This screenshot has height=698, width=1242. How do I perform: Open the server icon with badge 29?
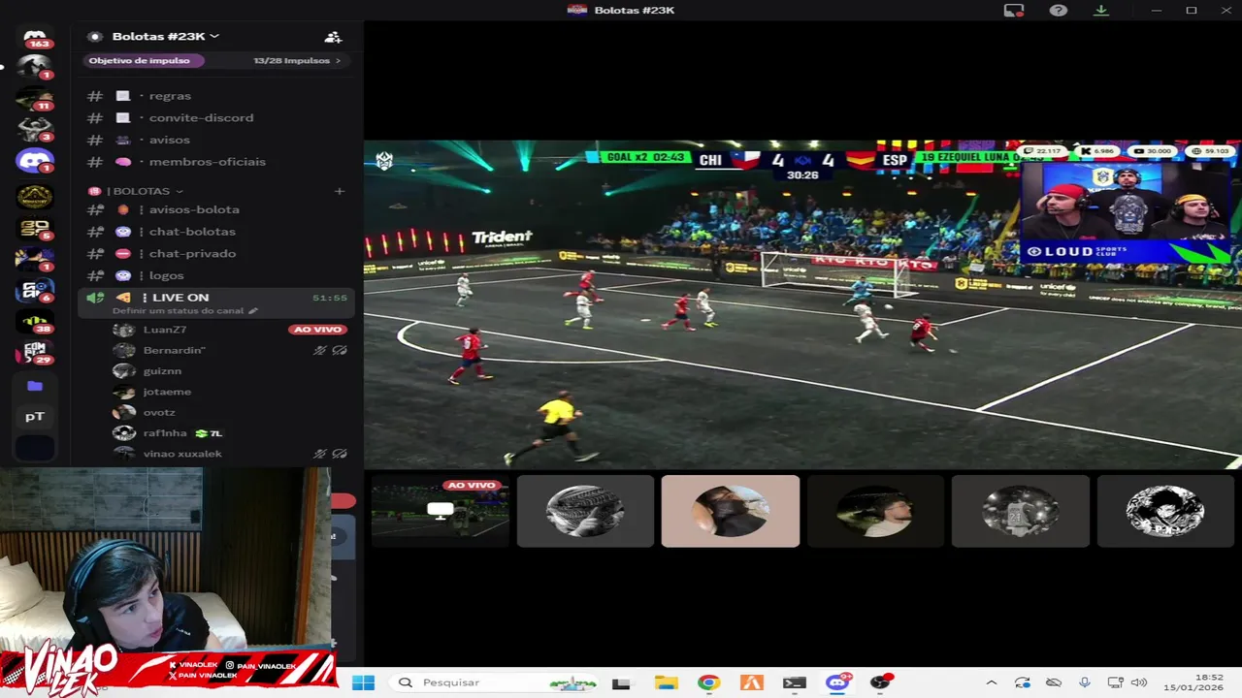click(x=35, y=353)
